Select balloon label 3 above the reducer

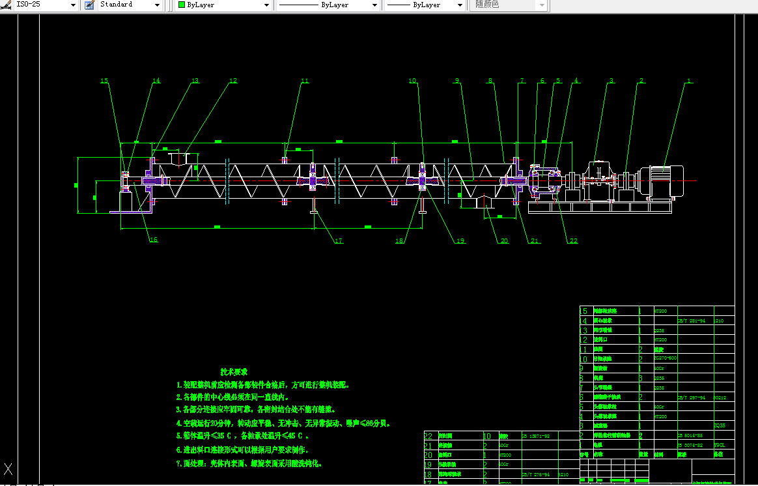click(611, 81)
